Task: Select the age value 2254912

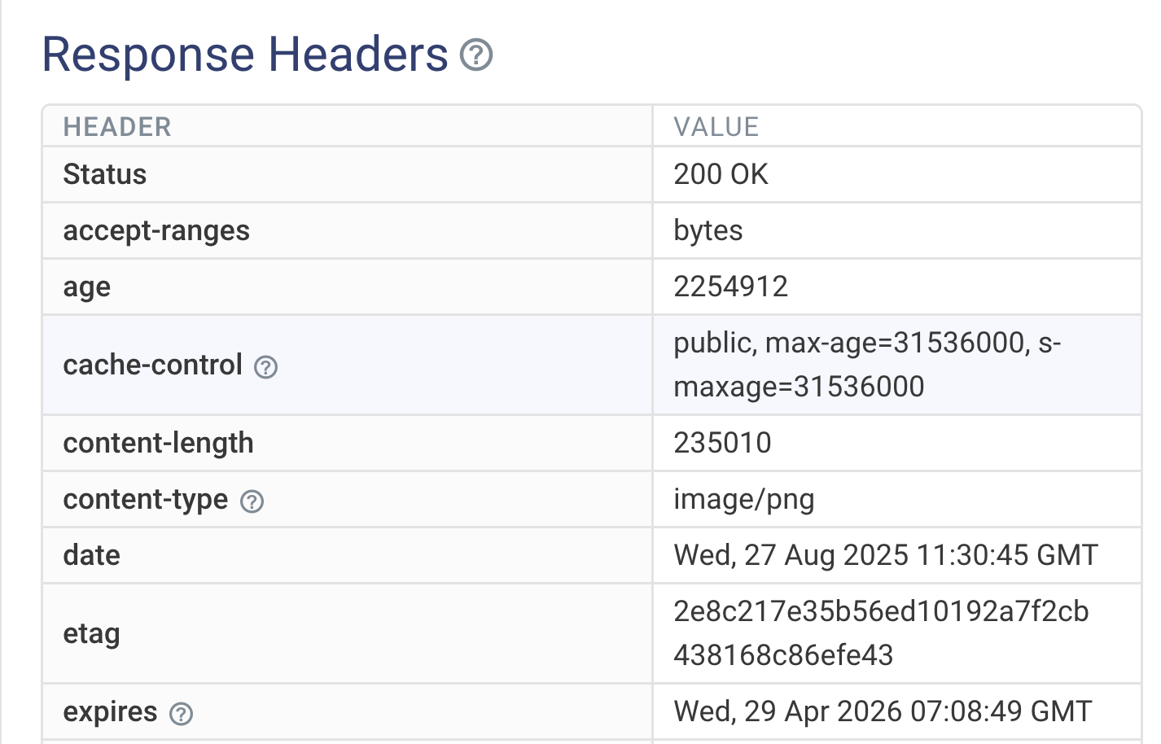Action: point(731,287)
